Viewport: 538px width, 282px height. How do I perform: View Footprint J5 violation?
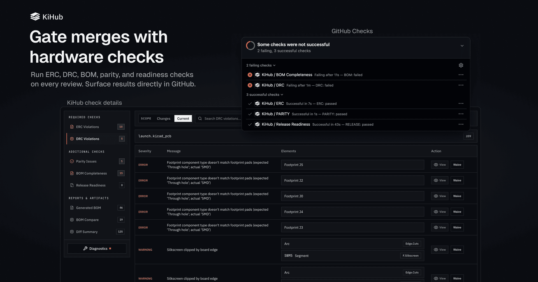440,165
